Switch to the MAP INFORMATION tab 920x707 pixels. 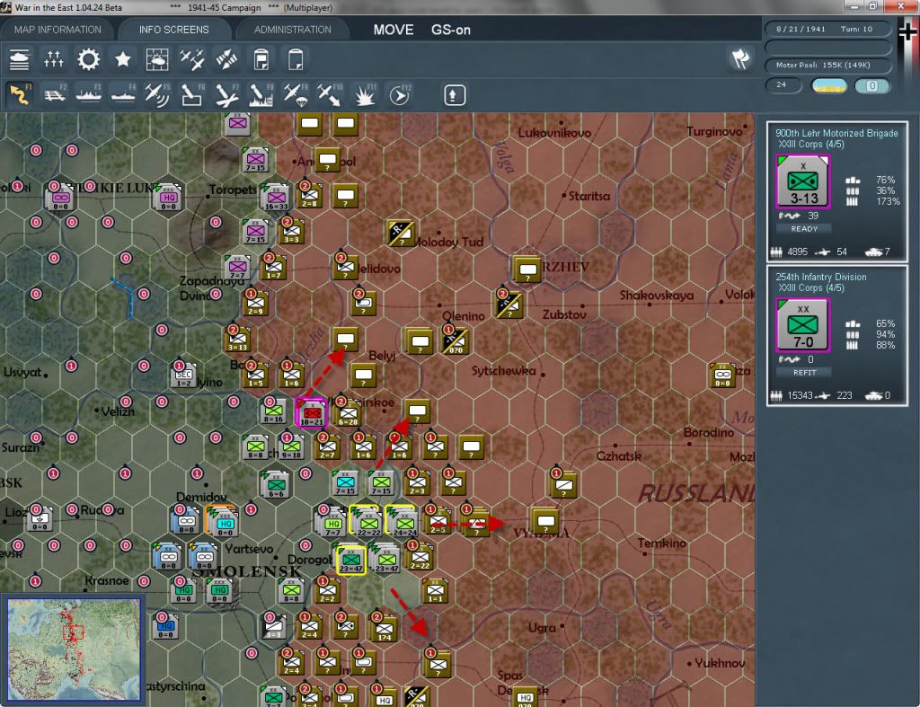57,30
